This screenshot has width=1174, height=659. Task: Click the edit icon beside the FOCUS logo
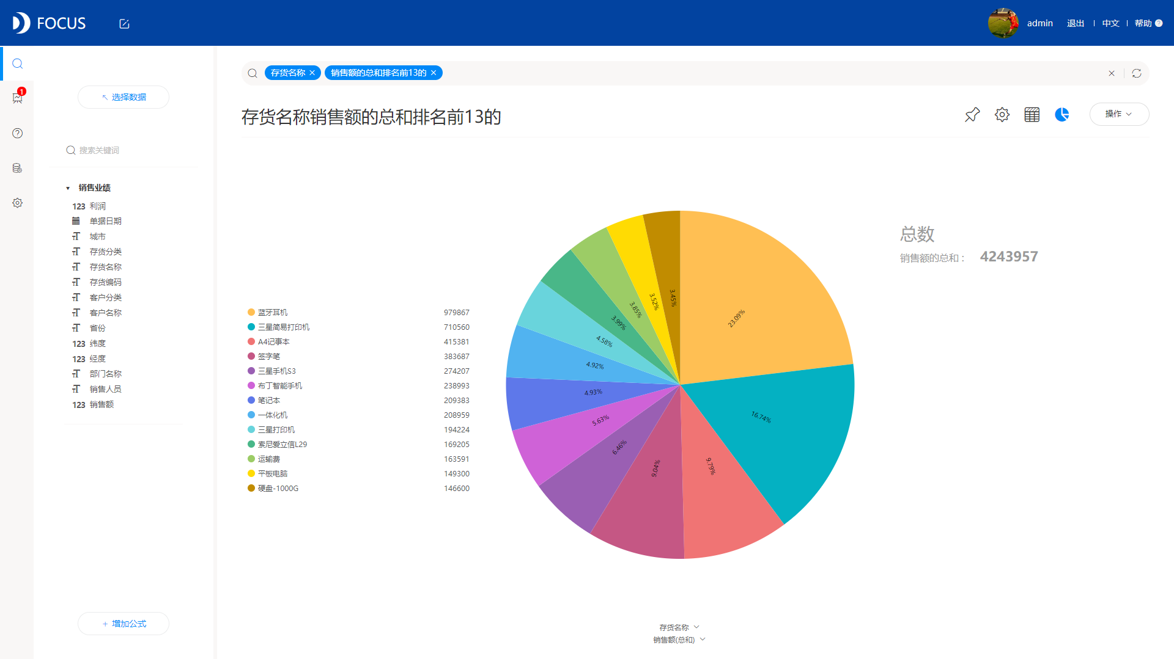[x=124, y=24]
